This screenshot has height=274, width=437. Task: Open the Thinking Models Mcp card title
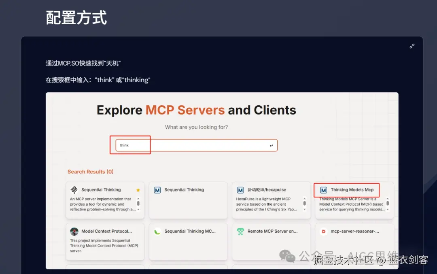[x=352, y=190]
